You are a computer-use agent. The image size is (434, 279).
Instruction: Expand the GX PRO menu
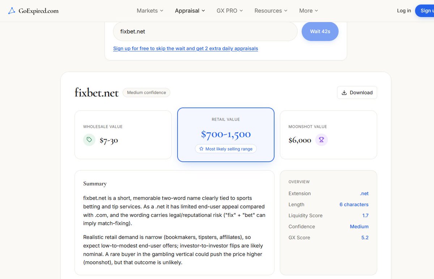(230, 11)
